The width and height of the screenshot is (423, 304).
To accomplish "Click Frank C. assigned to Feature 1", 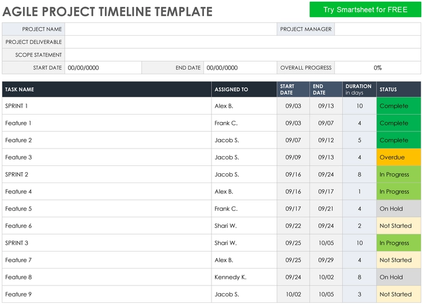I will tap(244, 123).
